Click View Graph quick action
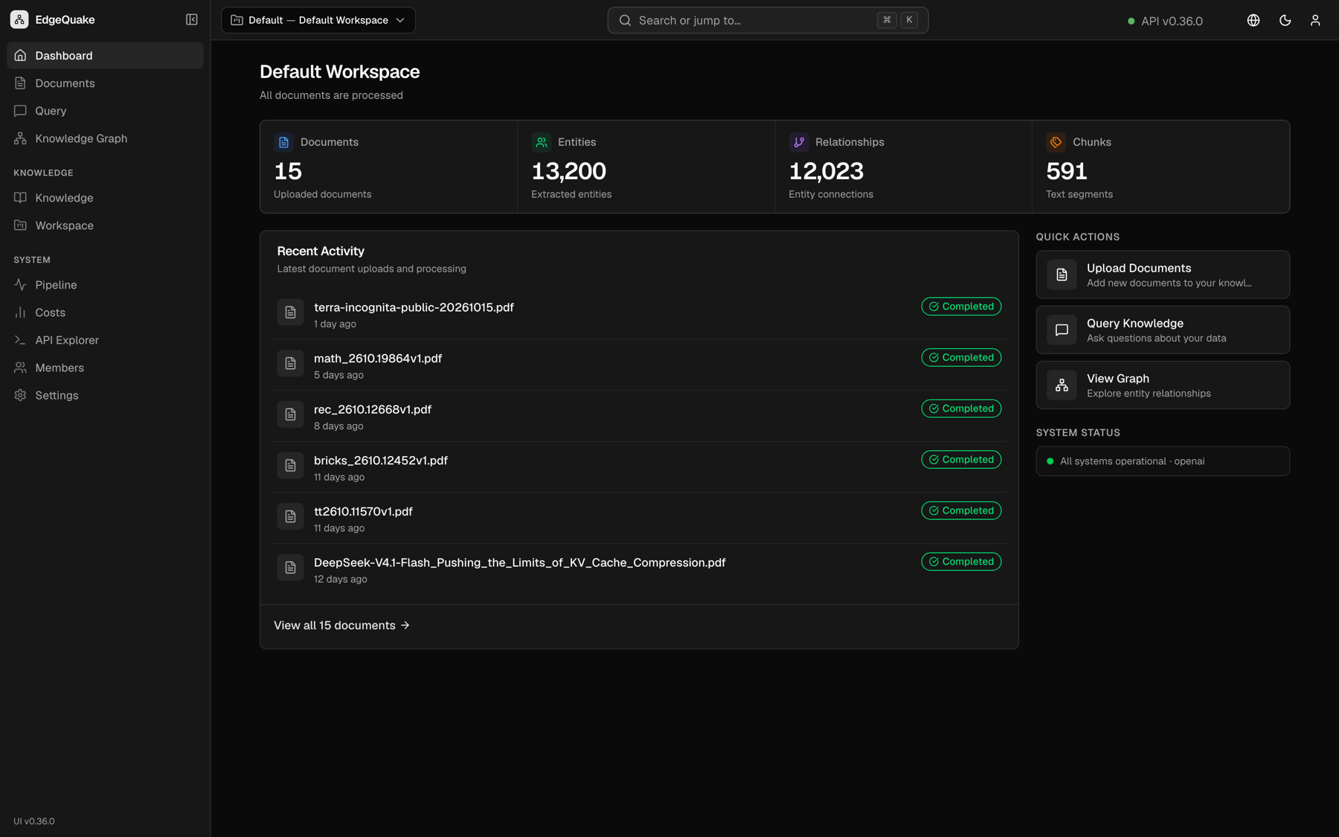Image resolution: width=1339 pixels, height=837 pixels. 1163,385
